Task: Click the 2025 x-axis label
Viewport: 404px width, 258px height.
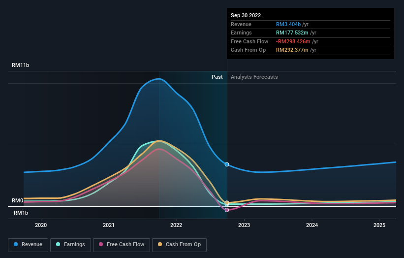Action: [x=379, y=225]
